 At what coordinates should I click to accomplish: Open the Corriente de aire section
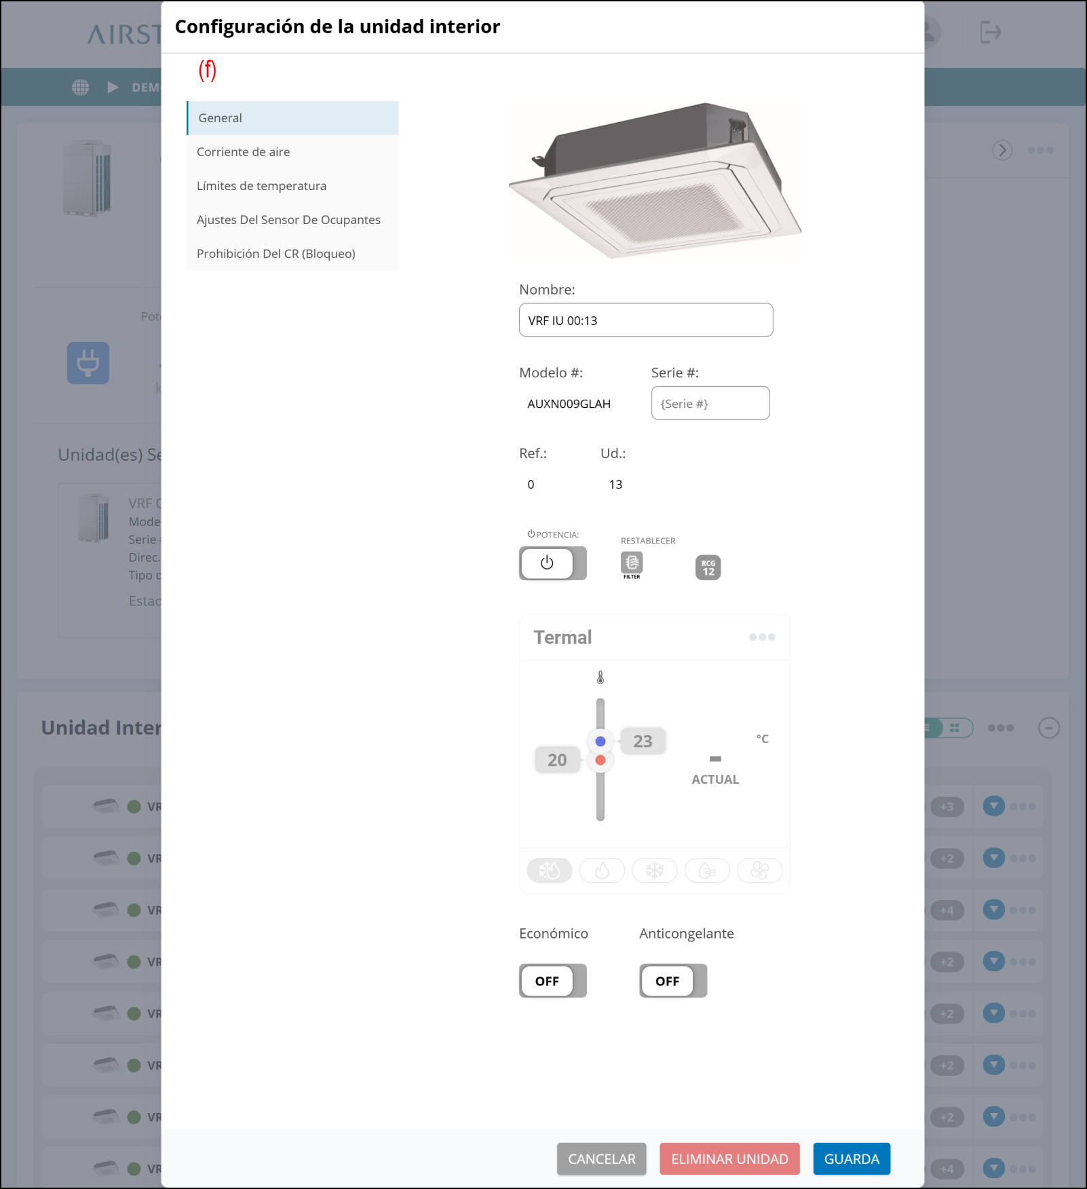pos(243,152)
